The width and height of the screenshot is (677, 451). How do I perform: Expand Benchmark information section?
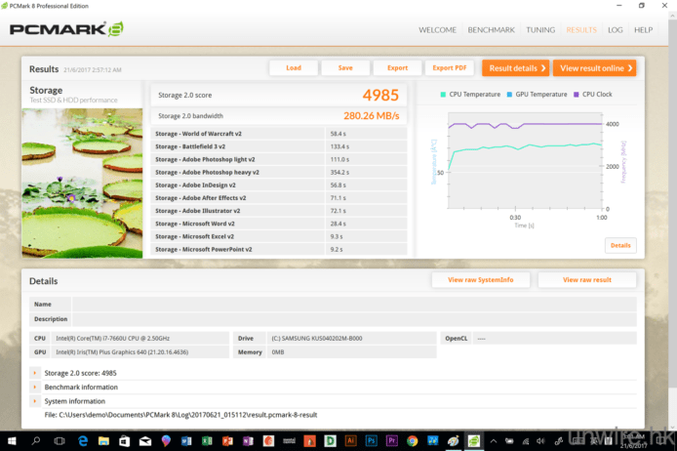[x=36, y=387]
